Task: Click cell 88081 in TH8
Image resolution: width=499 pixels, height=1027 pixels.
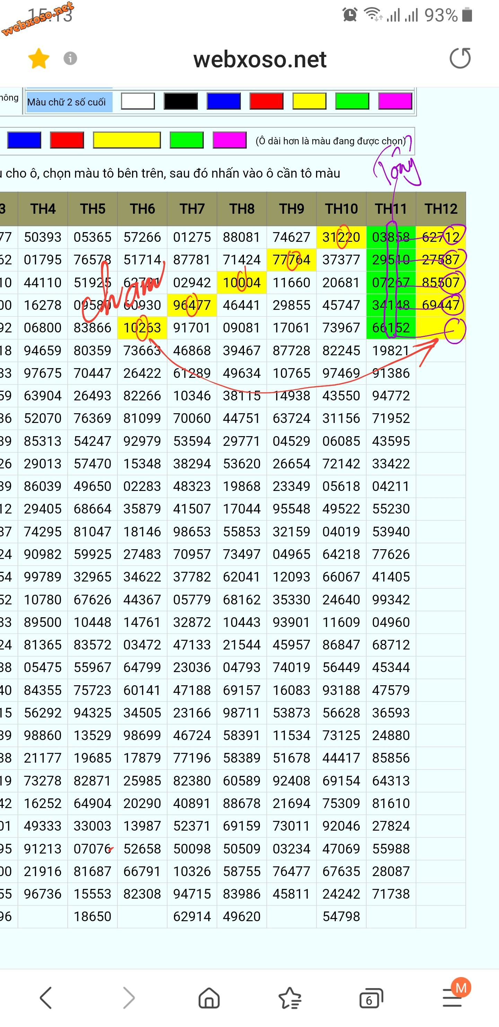Action: point(242,237)
